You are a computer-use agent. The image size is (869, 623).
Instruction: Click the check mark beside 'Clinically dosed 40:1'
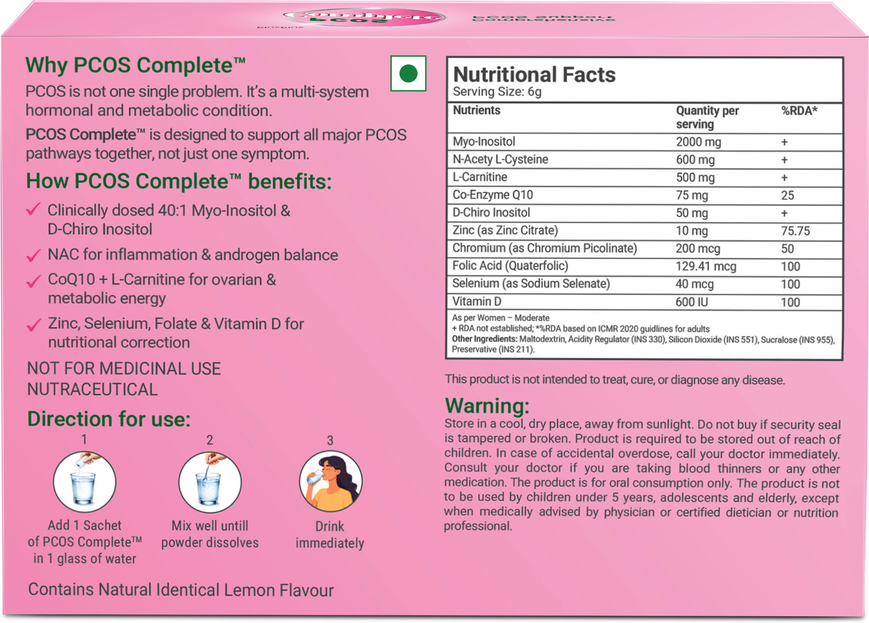pyautogui.click(x=34, y=209)
